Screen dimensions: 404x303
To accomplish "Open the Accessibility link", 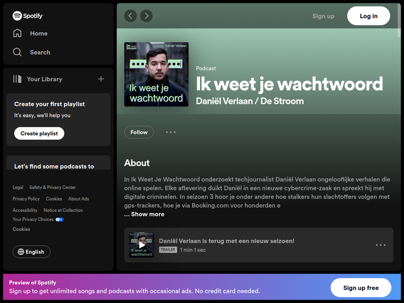I will click(x=25, y=210).
